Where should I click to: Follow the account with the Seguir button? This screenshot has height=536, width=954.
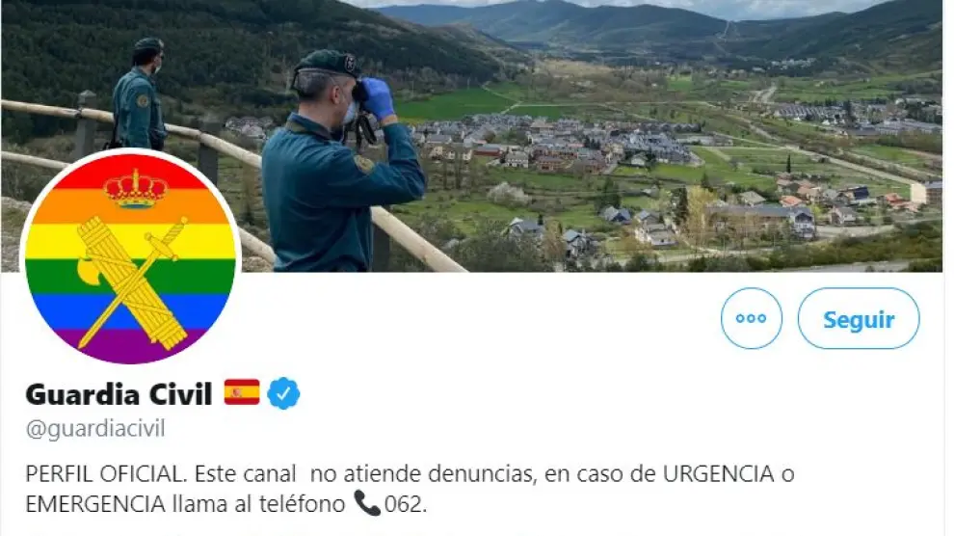coord(859,318)
